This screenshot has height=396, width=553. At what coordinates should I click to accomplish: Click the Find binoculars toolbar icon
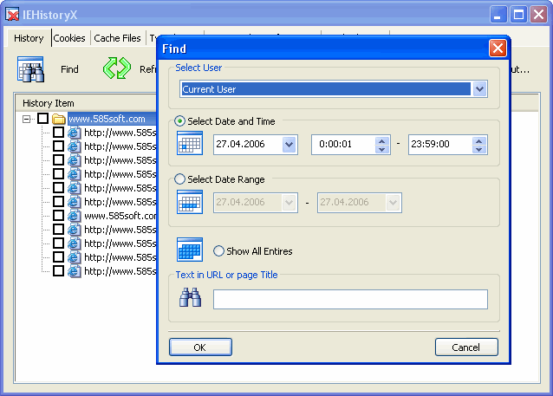30,69
